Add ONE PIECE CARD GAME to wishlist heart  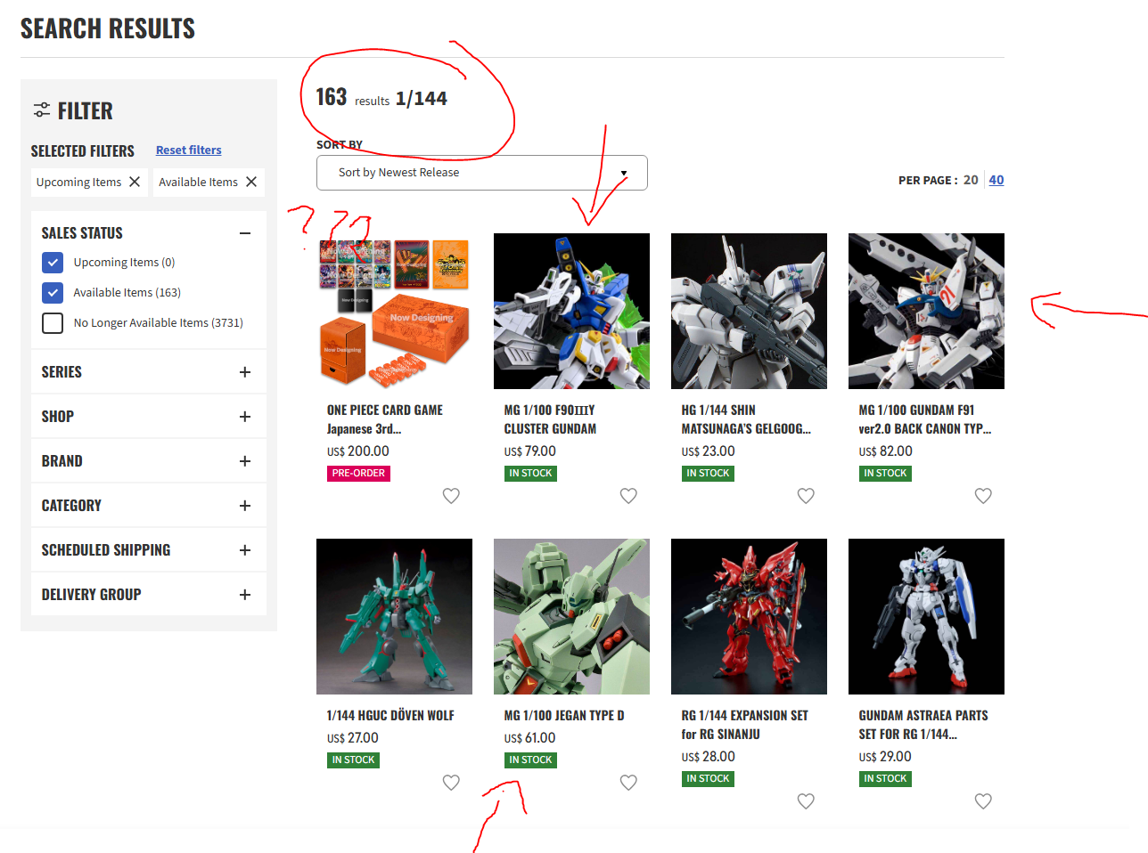point(451,496)
